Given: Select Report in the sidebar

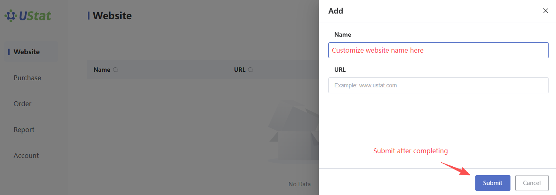Looking at the screenshot, I should (x=24, y=130).
